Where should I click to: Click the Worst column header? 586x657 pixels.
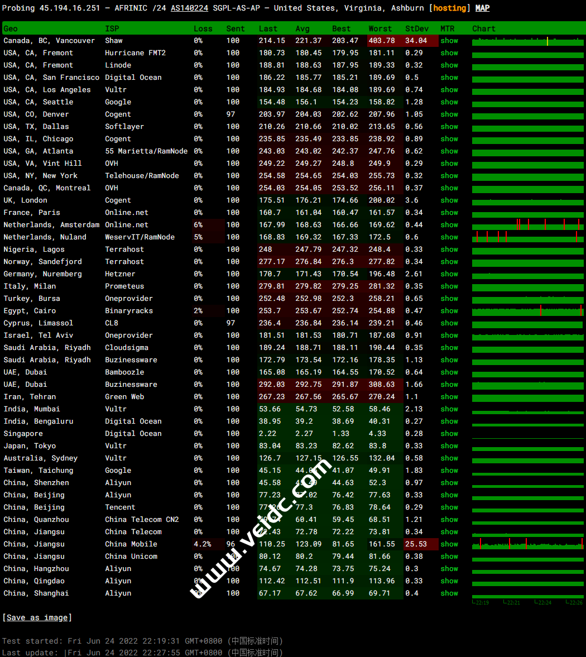(x=380, y=28)
